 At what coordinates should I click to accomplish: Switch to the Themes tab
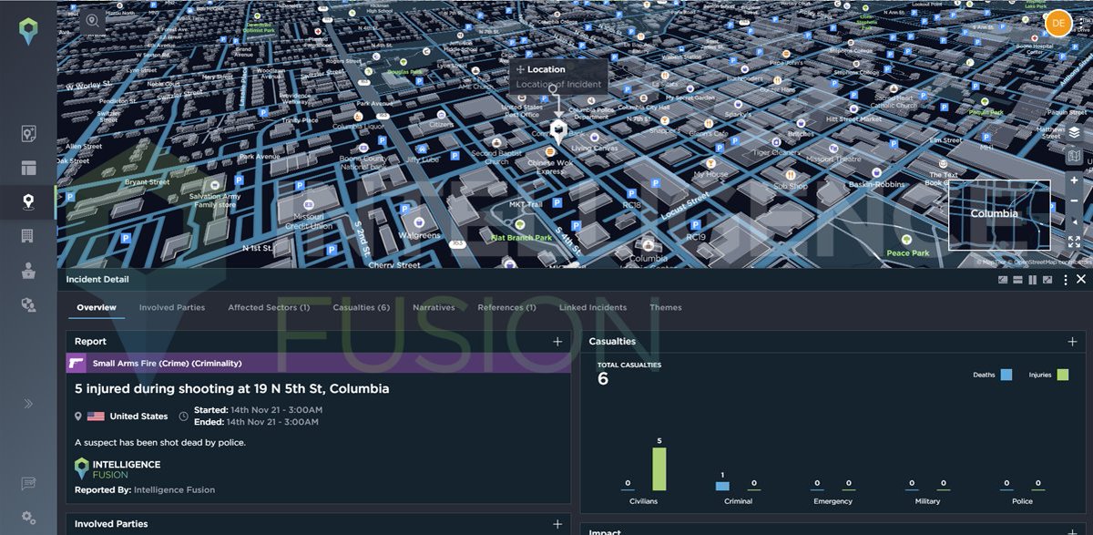tap(666, 307)
